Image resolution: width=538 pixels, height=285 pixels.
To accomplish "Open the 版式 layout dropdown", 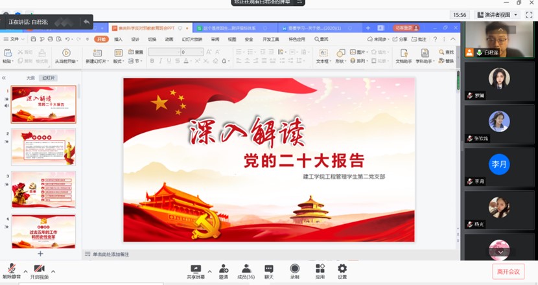I will [x=119, y=56].
